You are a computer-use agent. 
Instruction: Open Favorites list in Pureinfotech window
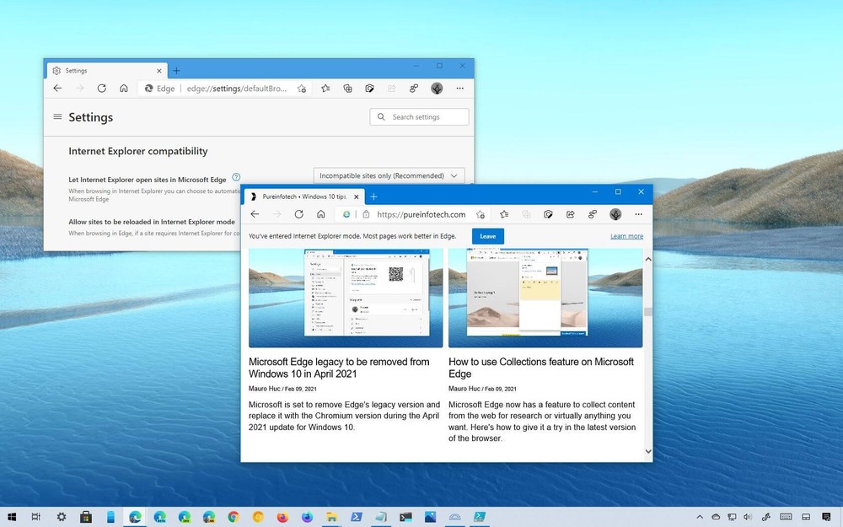point(504,214)
